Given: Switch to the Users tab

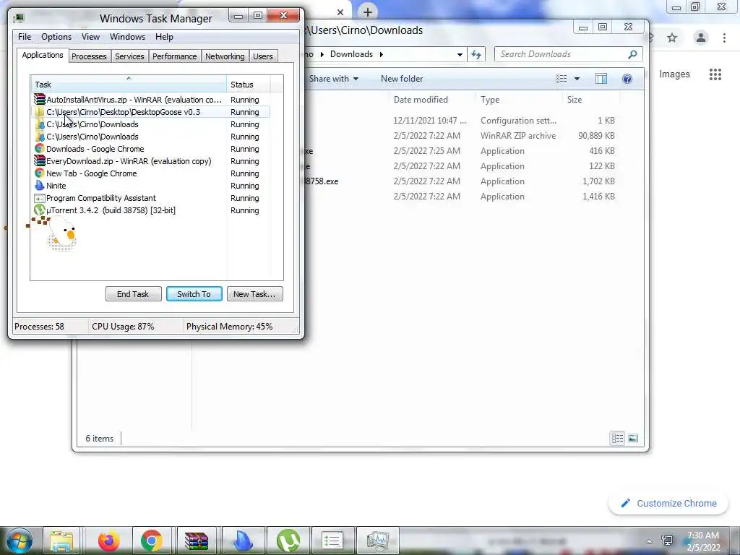Looking at the screenshot, I should pyautogui.click(x=263, y=56).
